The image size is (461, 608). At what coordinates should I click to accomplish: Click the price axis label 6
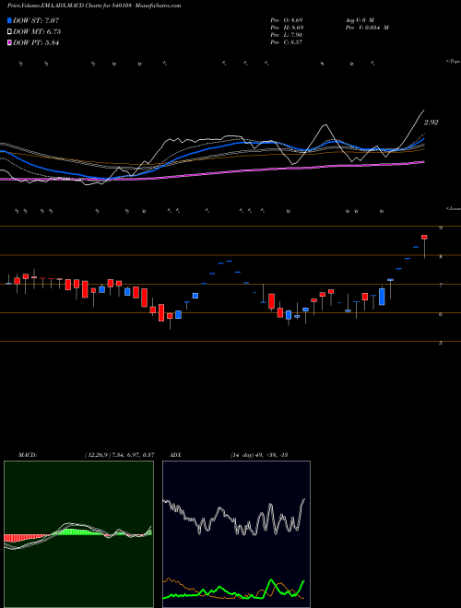pyautogui.click(x=441, y=314)
